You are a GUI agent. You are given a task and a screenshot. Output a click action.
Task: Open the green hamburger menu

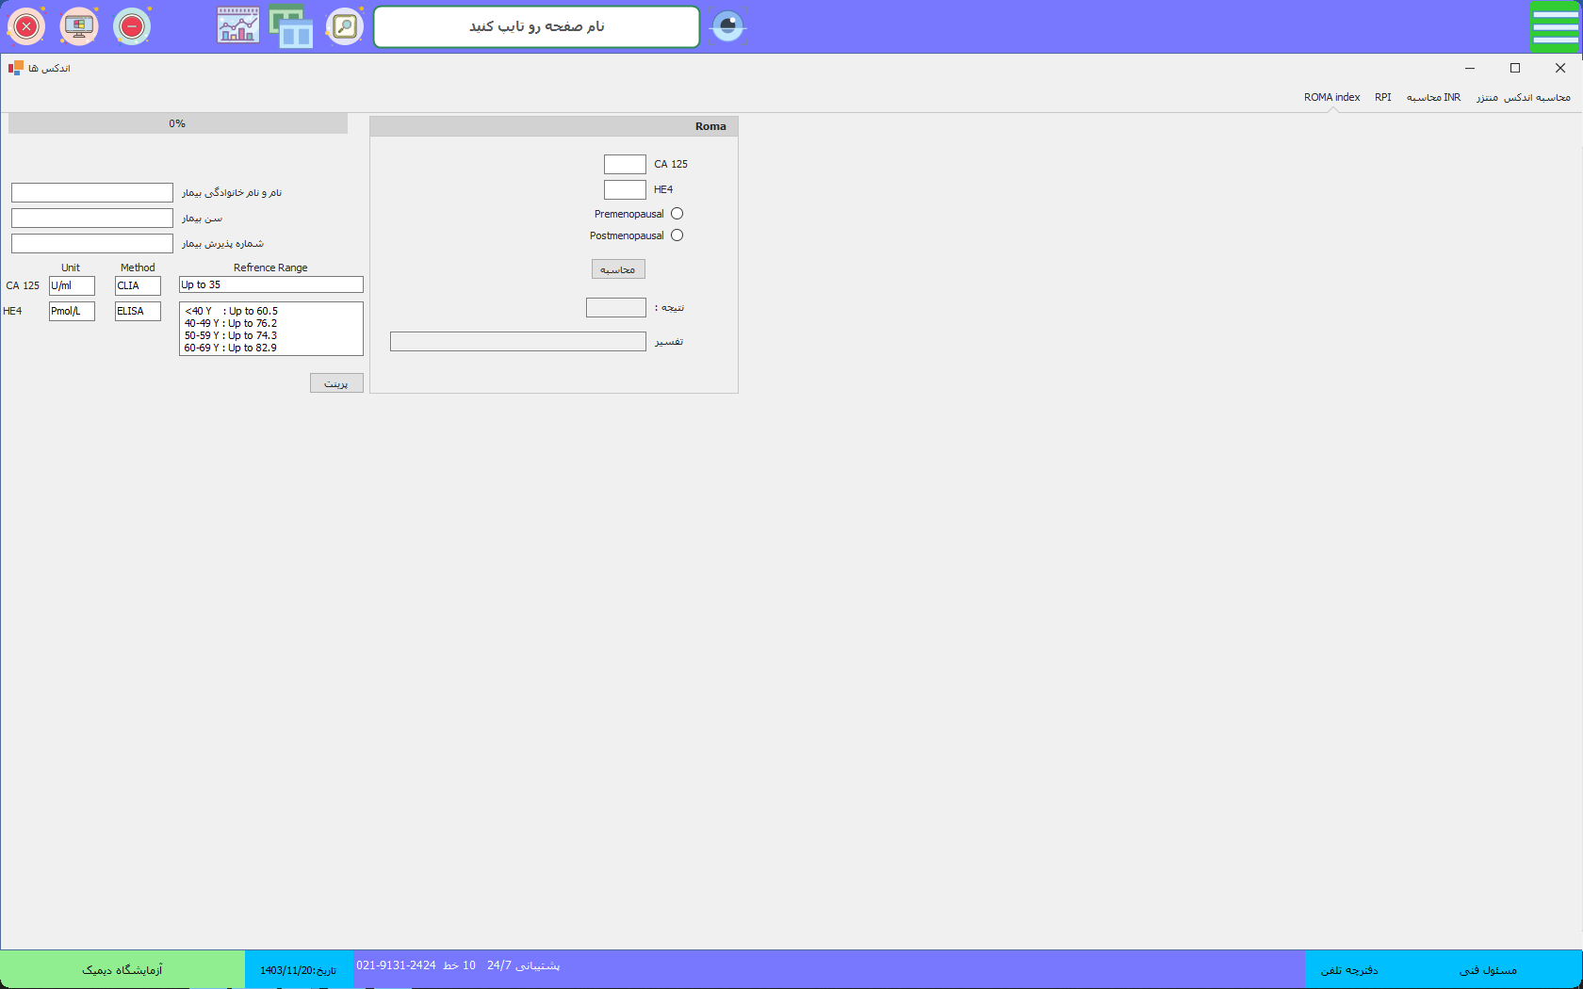1555,26
